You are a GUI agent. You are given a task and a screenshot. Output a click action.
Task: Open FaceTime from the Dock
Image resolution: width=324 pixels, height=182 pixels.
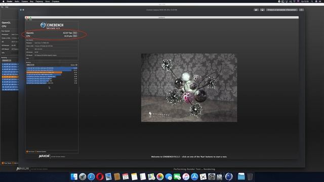(x=177, y=176)
